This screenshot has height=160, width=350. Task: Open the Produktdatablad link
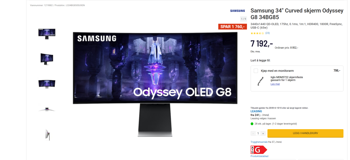pyautogui.click(x=259, y=156)
